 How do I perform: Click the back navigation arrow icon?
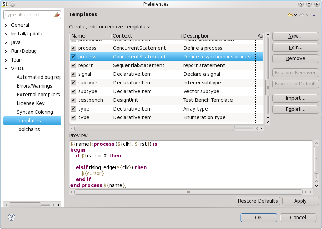[290, 15]
